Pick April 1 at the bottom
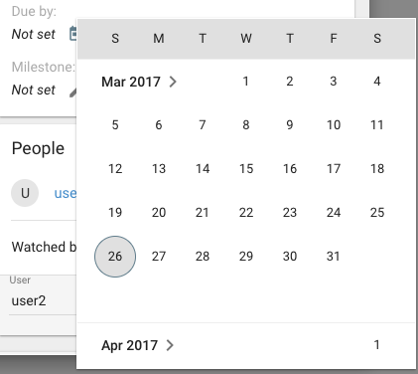This screenshot has width=418, height=374. coord(377,345)
